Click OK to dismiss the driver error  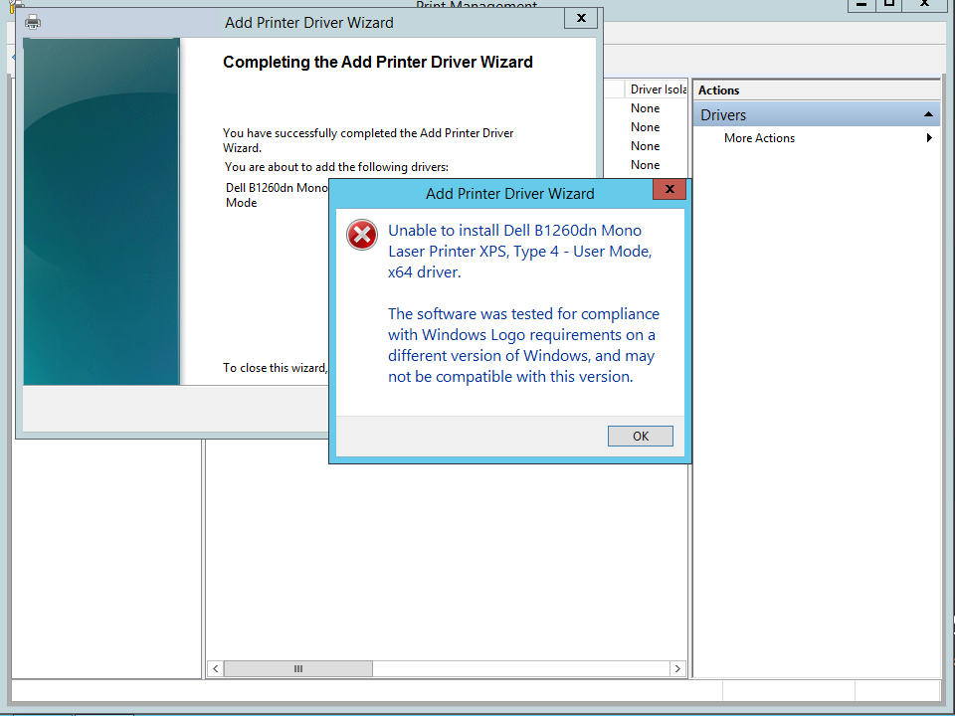tap(640, 436)
